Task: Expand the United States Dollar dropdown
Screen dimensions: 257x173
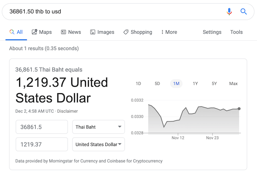Action: coord(98,144)
